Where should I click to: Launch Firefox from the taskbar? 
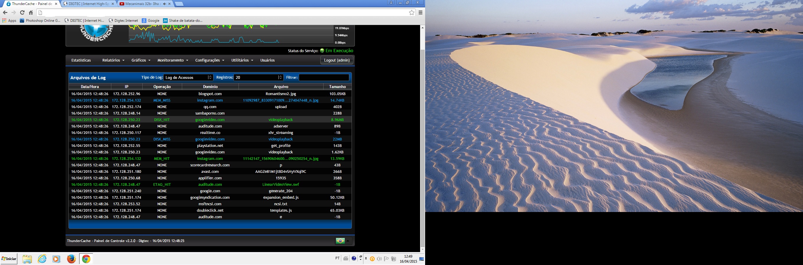(71, 259)
